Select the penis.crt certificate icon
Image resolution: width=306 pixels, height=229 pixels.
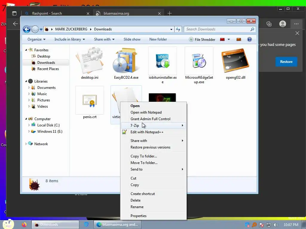point(90,100)
